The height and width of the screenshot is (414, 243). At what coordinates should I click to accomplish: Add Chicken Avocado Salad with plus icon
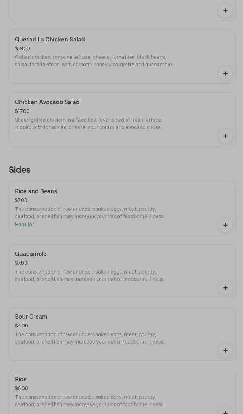225,136
